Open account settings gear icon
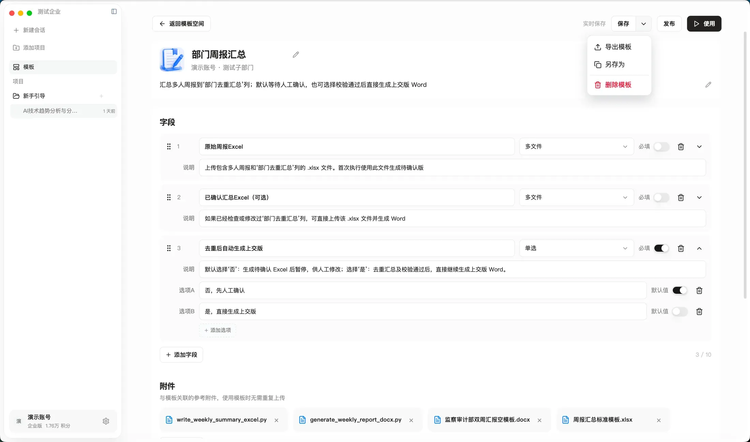The width and height of the screenshot is (750, 442). tap(106, 421)
